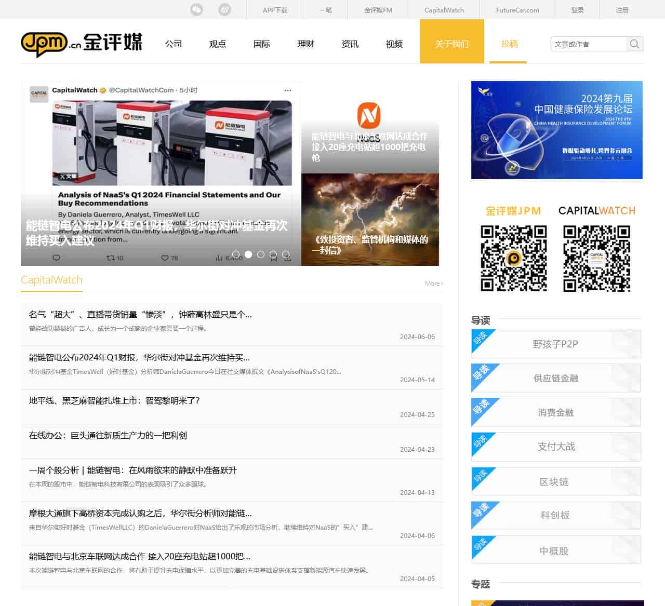665x606 pixels.
Task: Open the 登录 login link
Action: [x=577, y=9]
